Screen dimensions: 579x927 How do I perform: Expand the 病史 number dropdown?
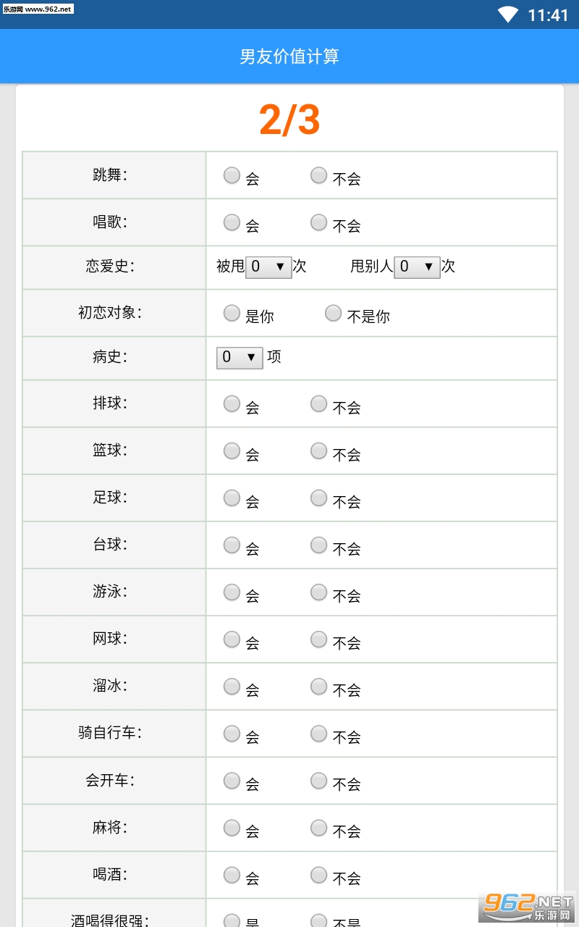pyautogui.click(x=240, y=357)
